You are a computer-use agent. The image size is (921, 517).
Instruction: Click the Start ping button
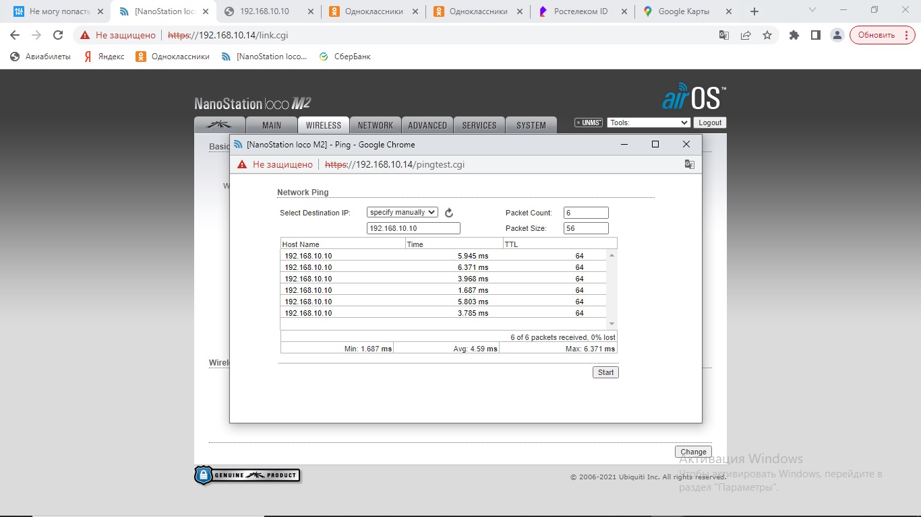[605, 372]
